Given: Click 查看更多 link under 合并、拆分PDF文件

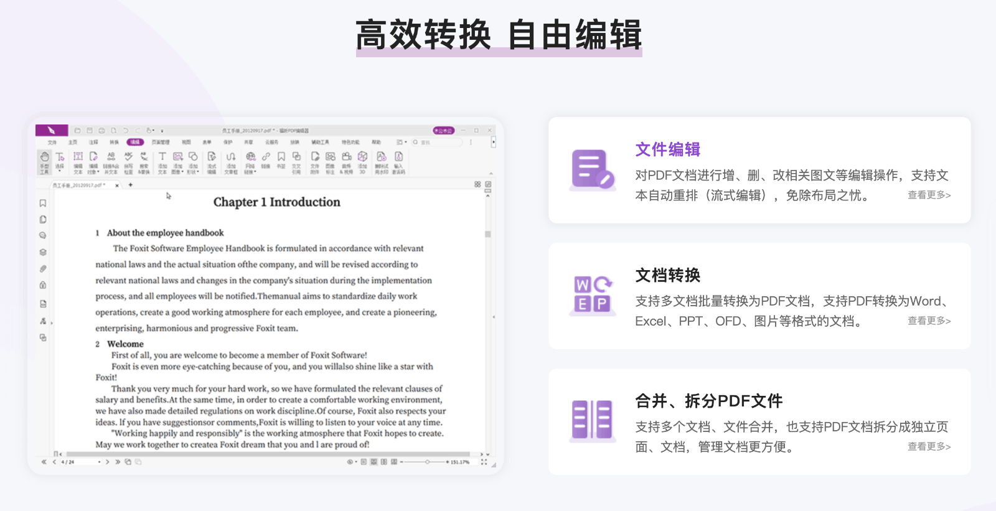Looking at the screenshot, I should (x=929, y=446).
